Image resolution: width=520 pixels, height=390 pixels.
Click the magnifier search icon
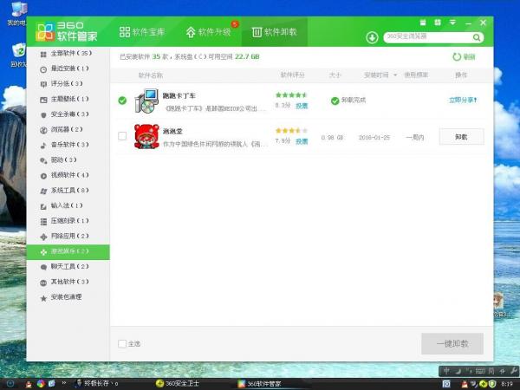pyautogui.click(x=477, y=37)
